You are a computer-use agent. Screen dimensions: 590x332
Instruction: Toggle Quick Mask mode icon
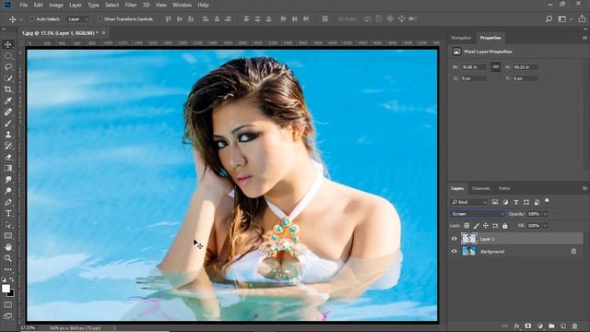click(8, 304)
